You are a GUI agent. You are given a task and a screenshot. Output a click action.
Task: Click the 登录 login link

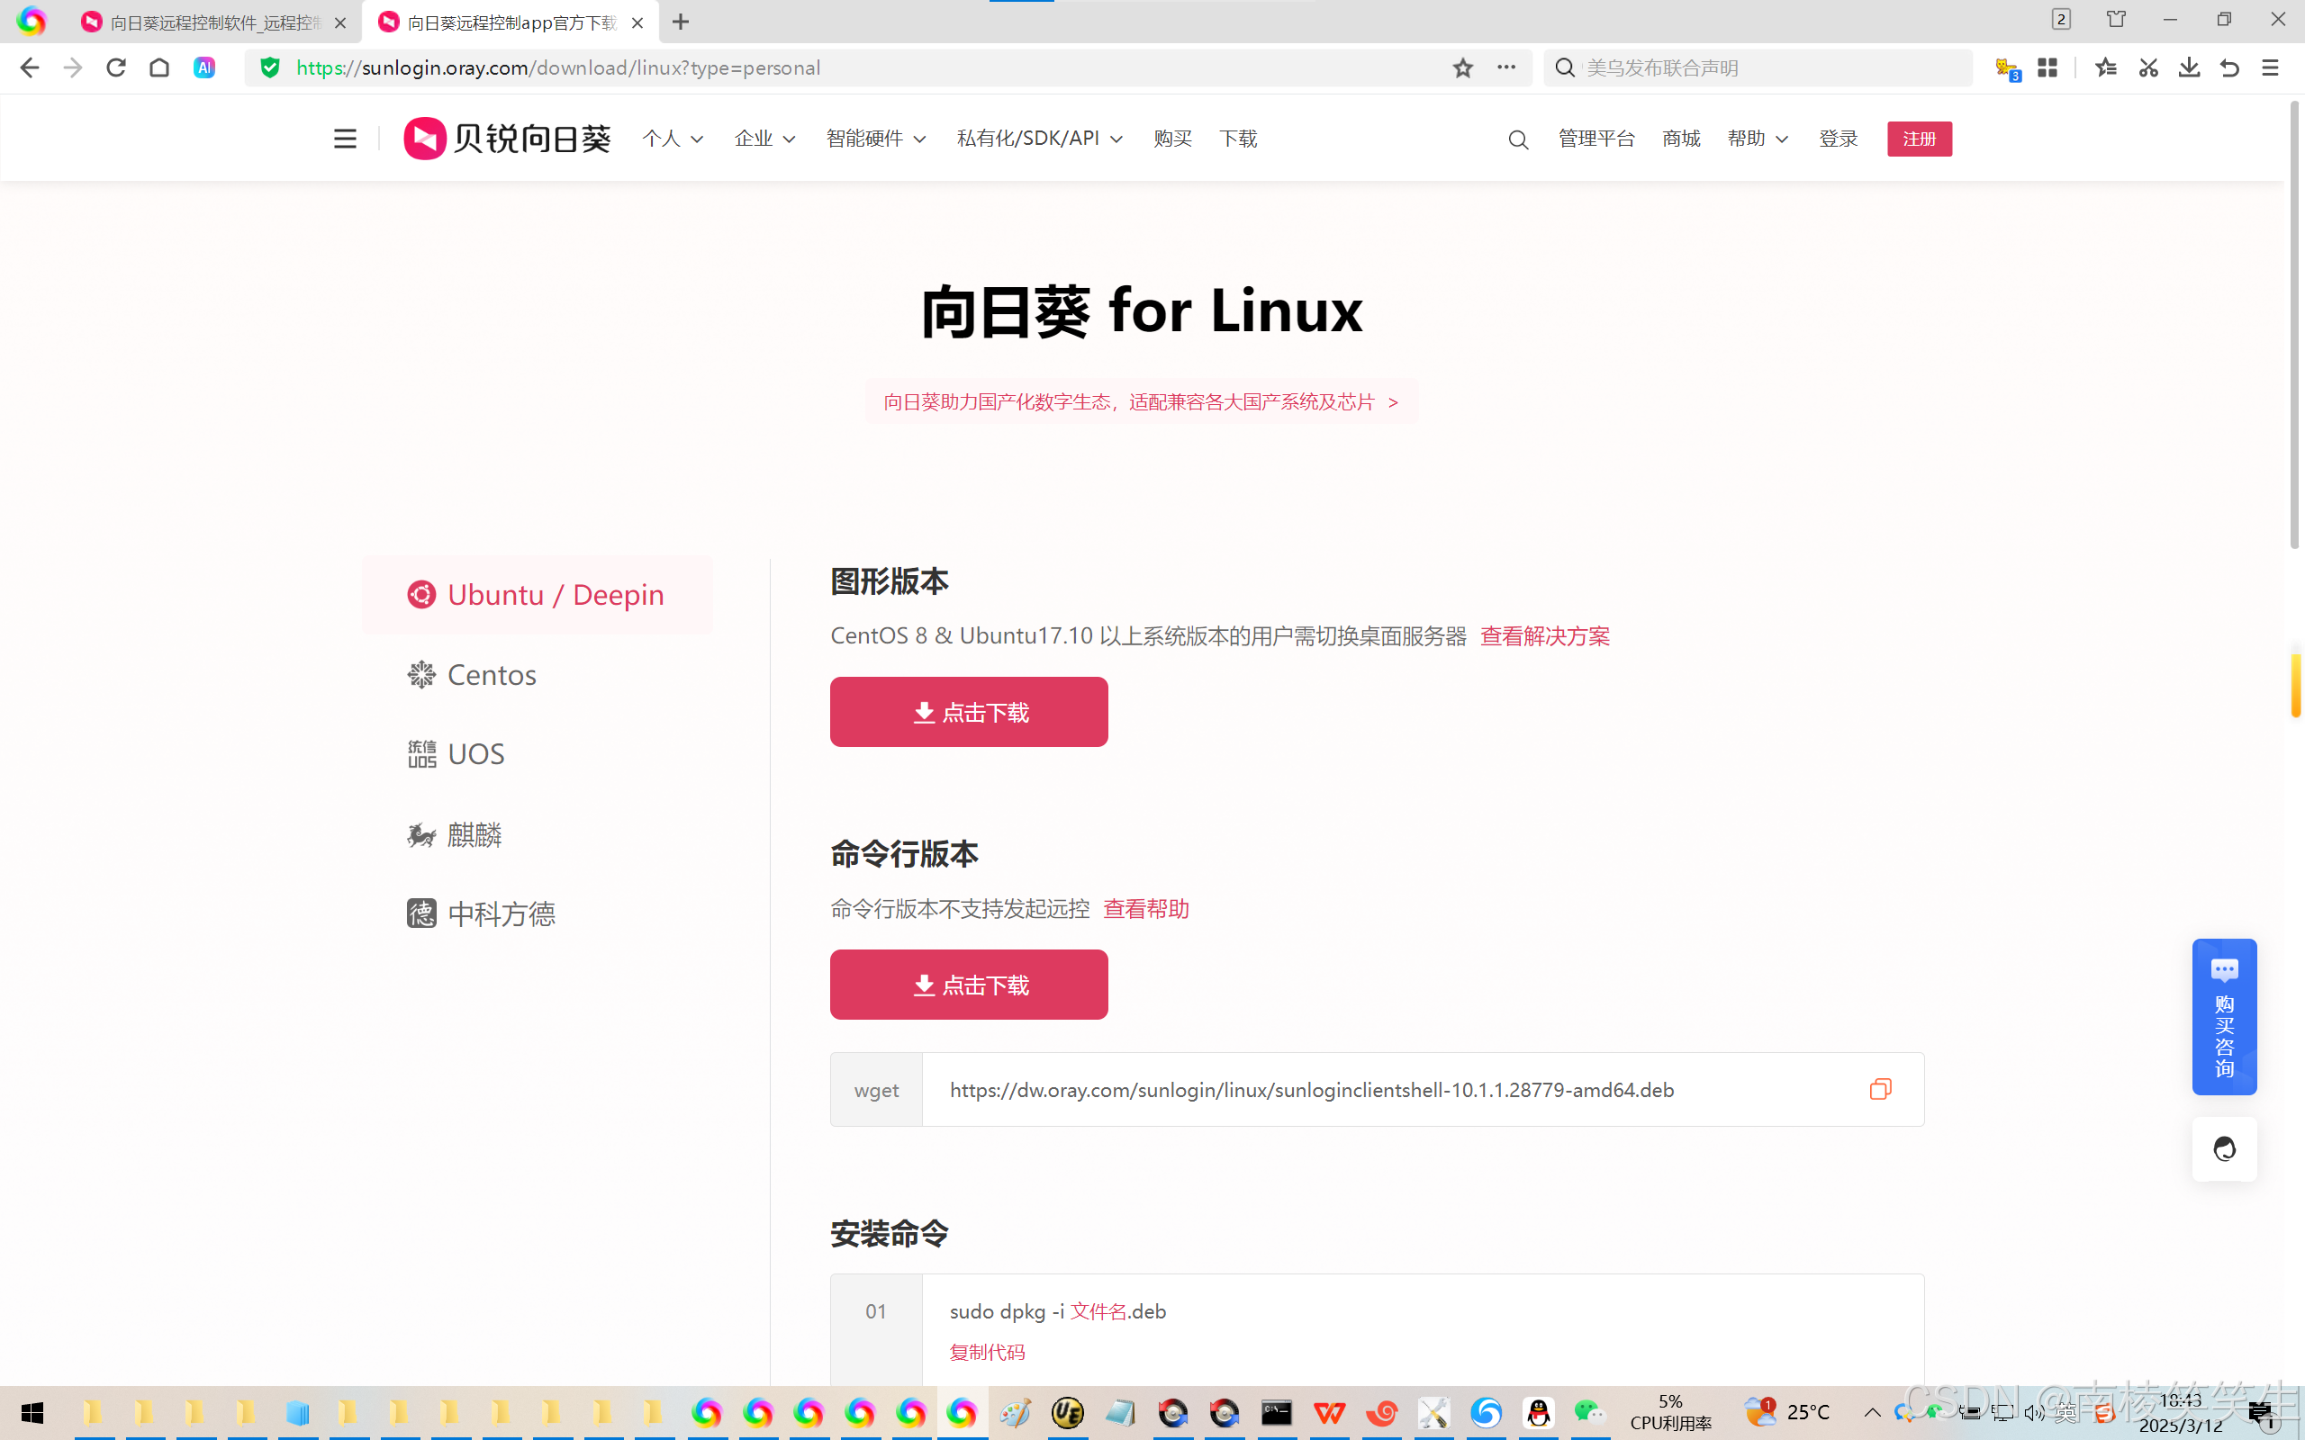pos(1839,139)
